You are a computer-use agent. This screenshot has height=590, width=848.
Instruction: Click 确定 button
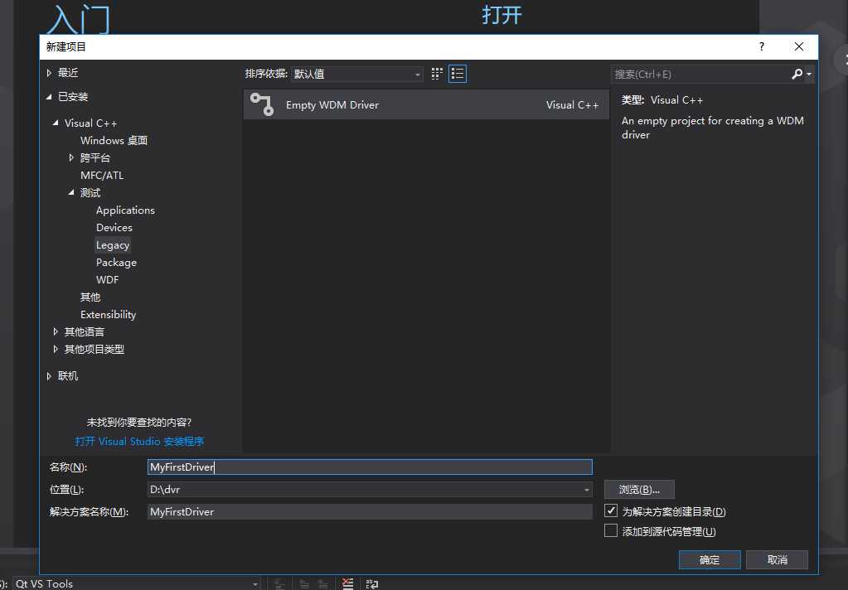(x=710, y=559)
